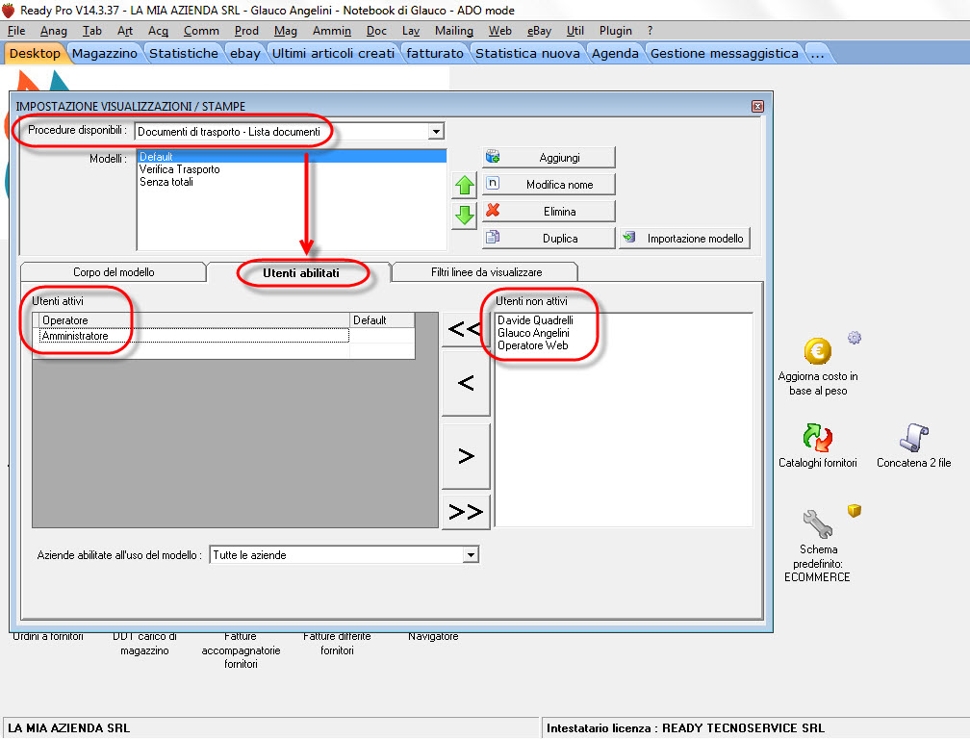Select the Statistiche tab

tap(184, 53)
